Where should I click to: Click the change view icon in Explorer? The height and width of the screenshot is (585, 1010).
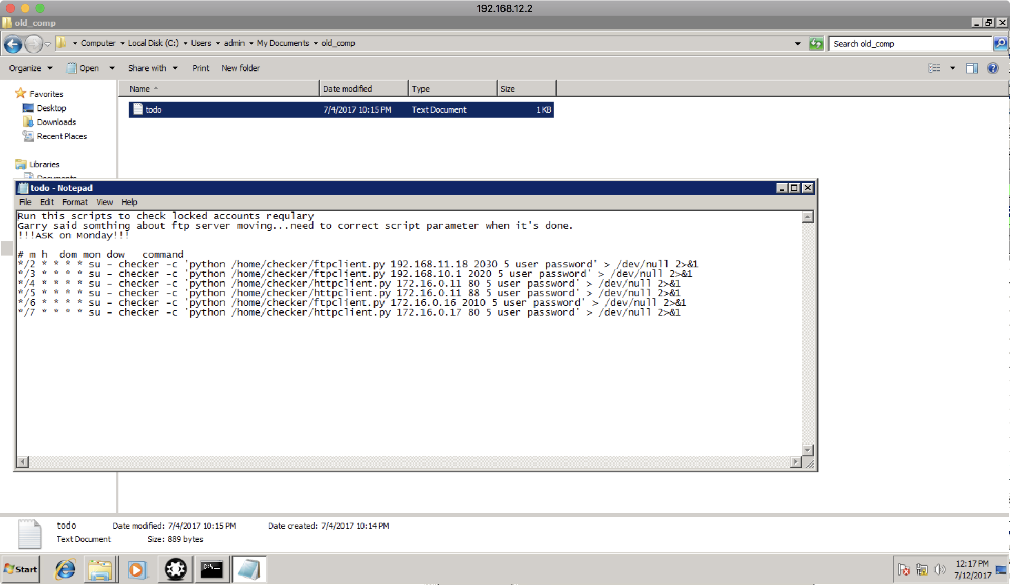point(935,67)
